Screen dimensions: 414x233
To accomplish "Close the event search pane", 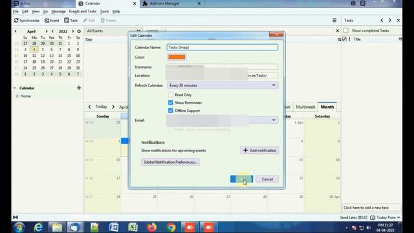I will coord(338,31).
